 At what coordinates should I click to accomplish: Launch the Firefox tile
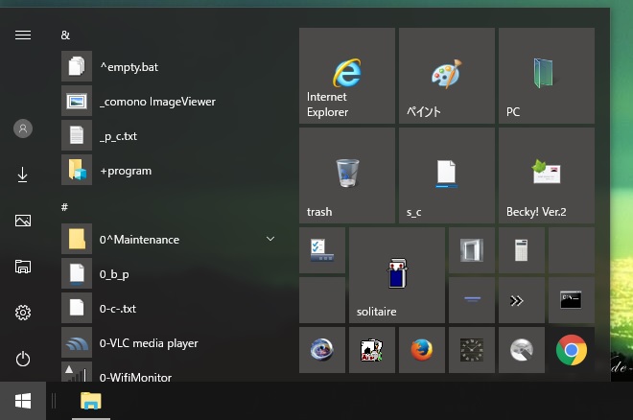pyautogui.click(x=422, y=350)
